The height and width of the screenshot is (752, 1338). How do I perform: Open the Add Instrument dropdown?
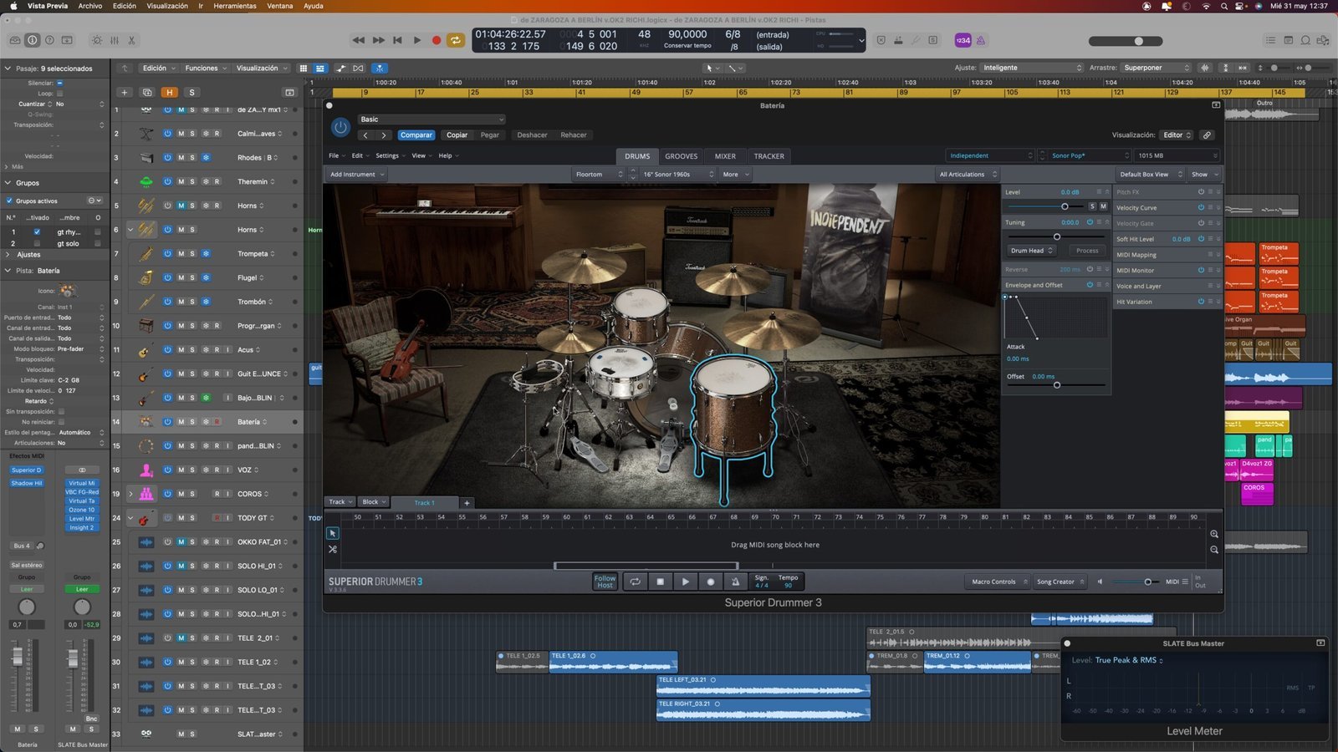tap(356, 175)
